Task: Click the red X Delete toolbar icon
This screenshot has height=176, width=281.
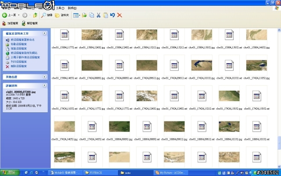Action: click(x=119, y=15)
